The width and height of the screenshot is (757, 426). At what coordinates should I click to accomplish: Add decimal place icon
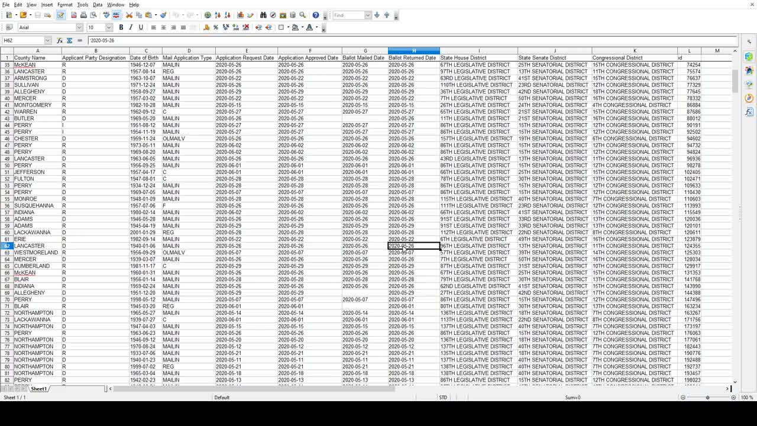point(235,27)
